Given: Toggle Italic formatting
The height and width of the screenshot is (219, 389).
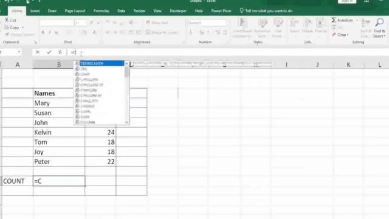Looking at the screenshot, I should pyautogui.click(x=50, y=32).
